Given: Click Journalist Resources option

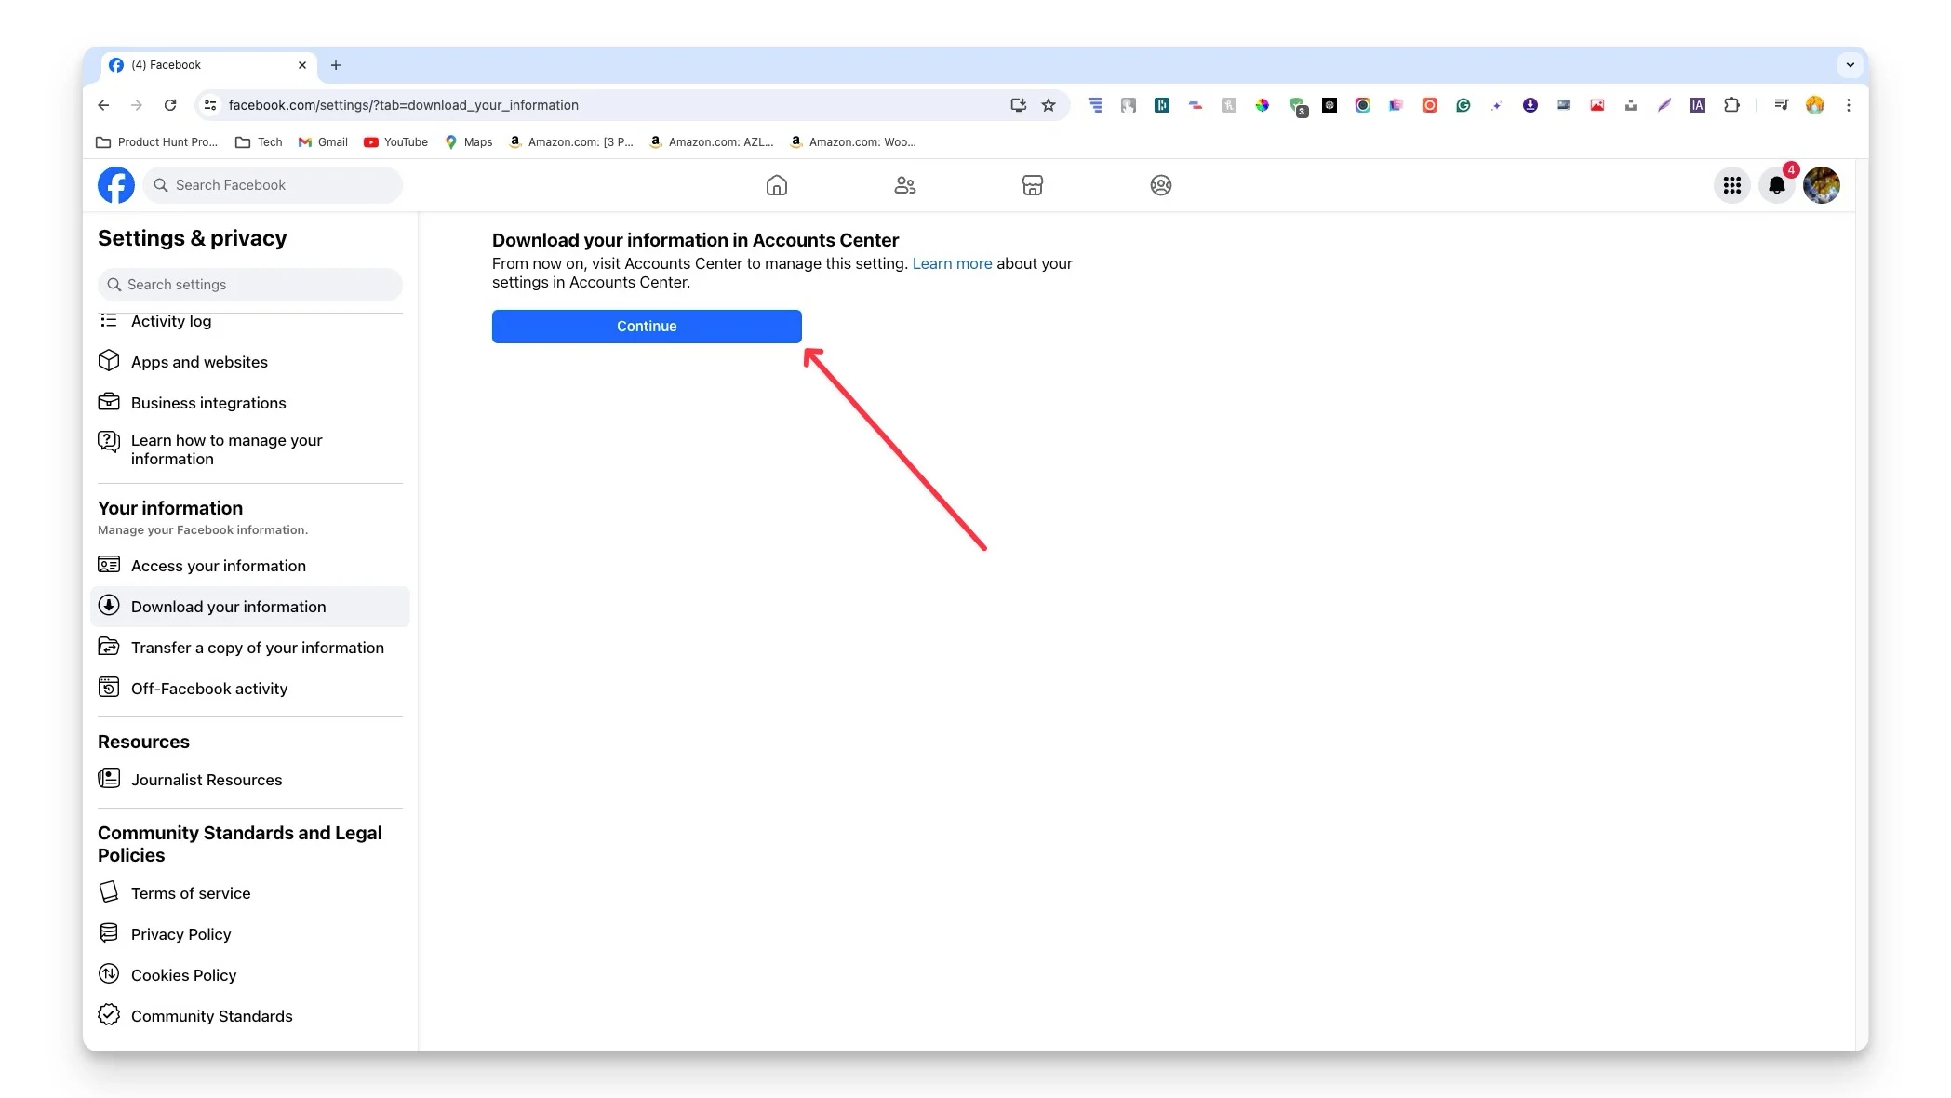Looking at the screenshot, I should pyautogui.click(x=207, y=779).
